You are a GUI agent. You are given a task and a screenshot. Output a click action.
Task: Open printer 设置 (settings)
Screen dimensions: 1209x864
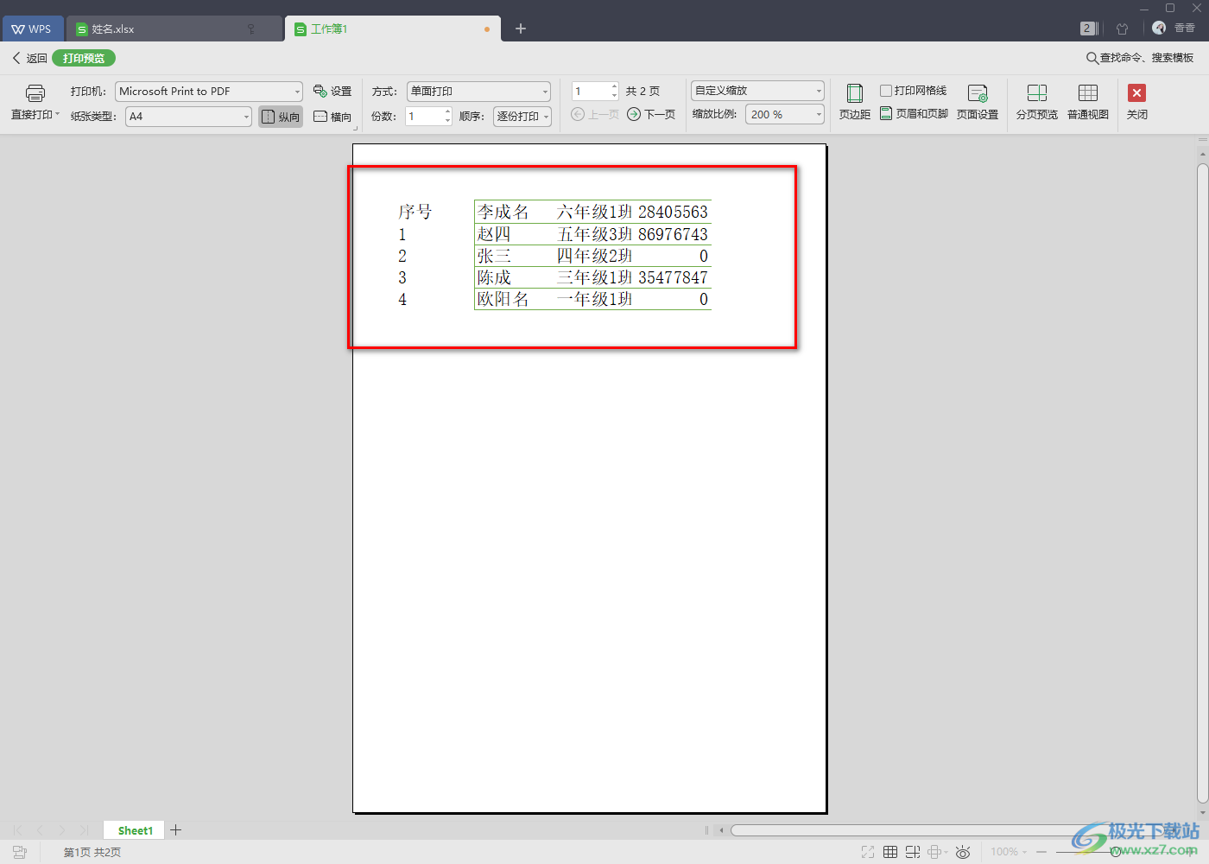coord(332,92)
